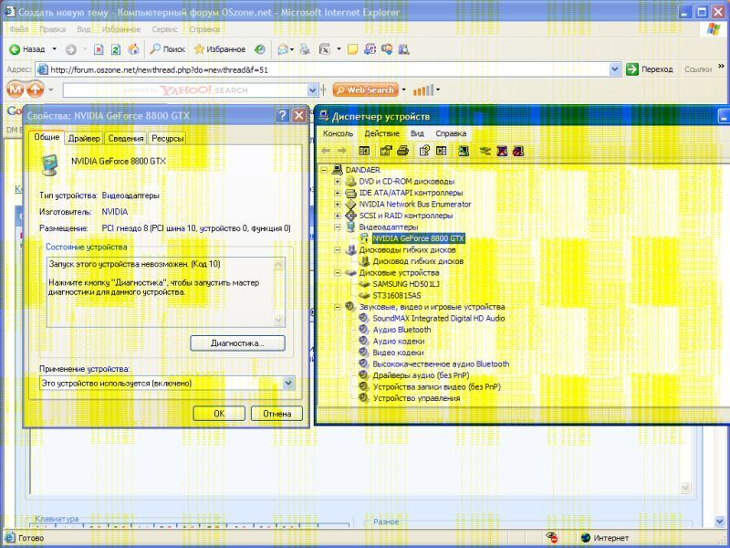Click the Print icon in Device Manager toolbar

(x=403, y=151)
